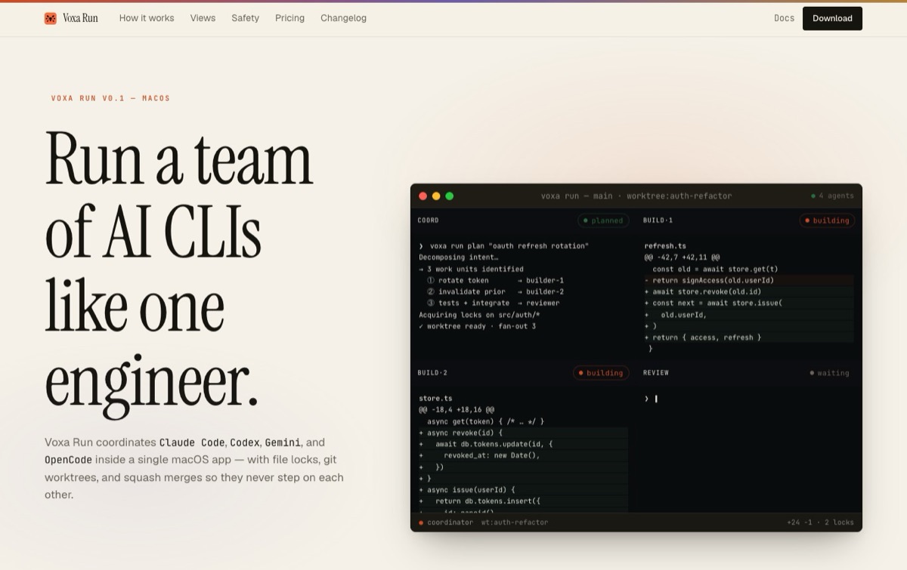Click the 'const next = await store.issue(' line
Screen dimensions: 907x570
(749, 303)
